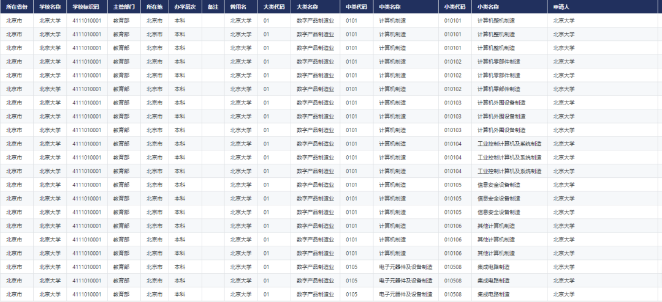Select the 办学层次 column header
Screen dimensions: 662x302
click(185, 7)
